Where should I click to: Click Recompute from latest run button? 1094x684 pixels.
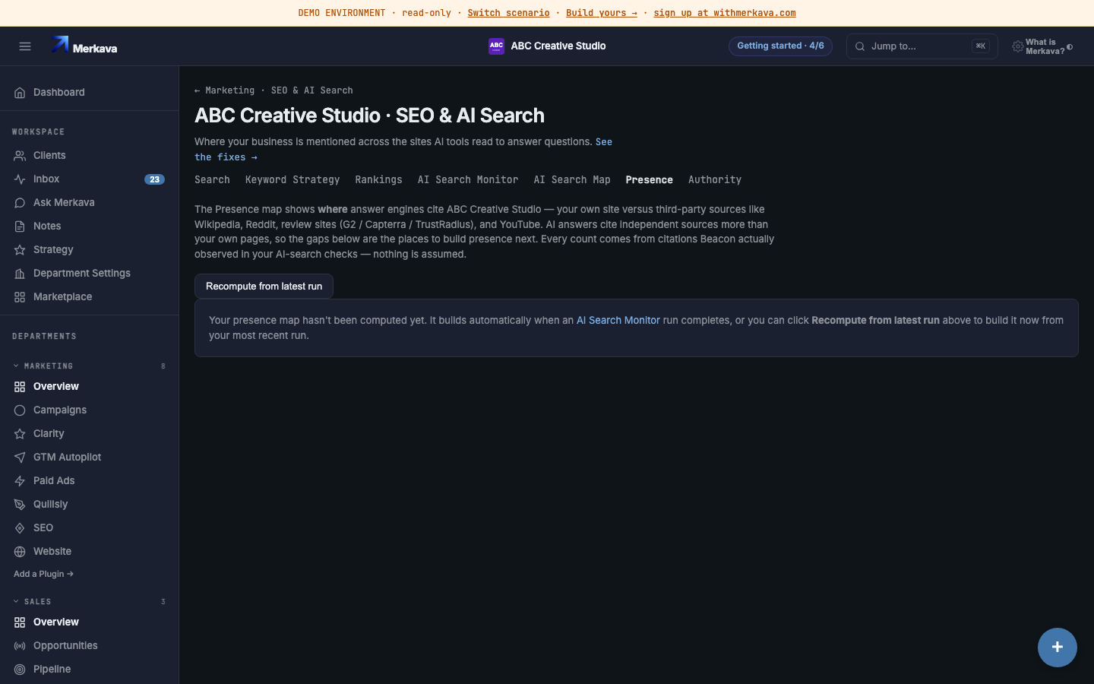point(264,287)
